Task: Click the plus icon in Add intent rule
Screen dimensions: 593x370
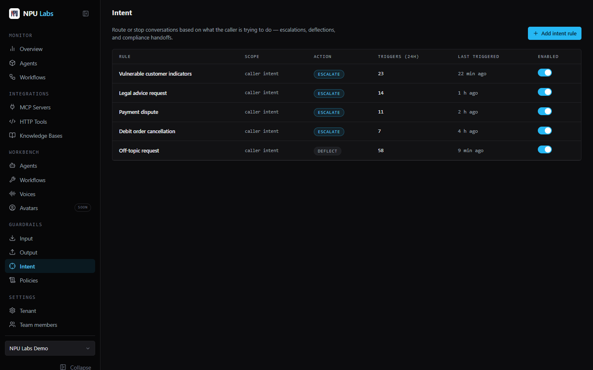Action: (x=536, y=33)
